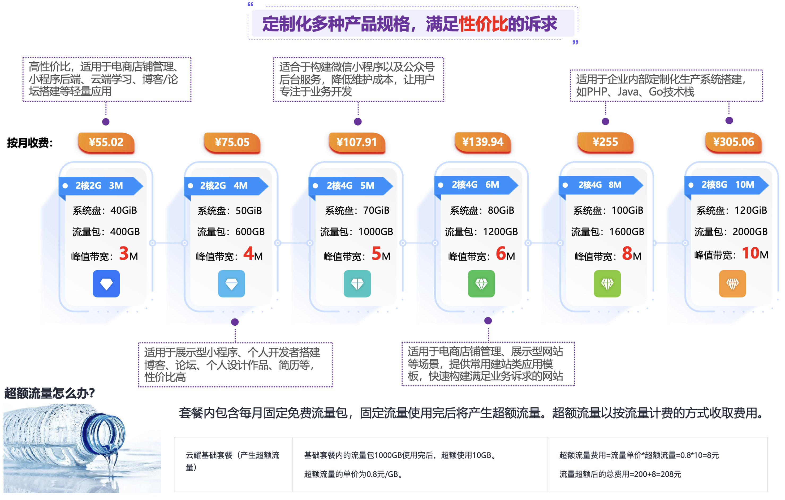Select the ¥107.91 price badge
The width and height of the screenshot is (785, 500).
click(357, 143)
